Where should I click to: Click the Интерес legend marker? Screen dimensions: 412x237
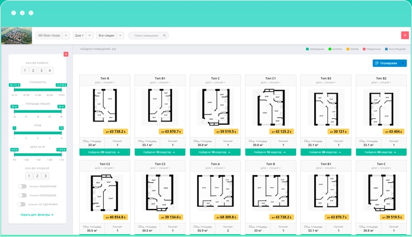[330, 49]
